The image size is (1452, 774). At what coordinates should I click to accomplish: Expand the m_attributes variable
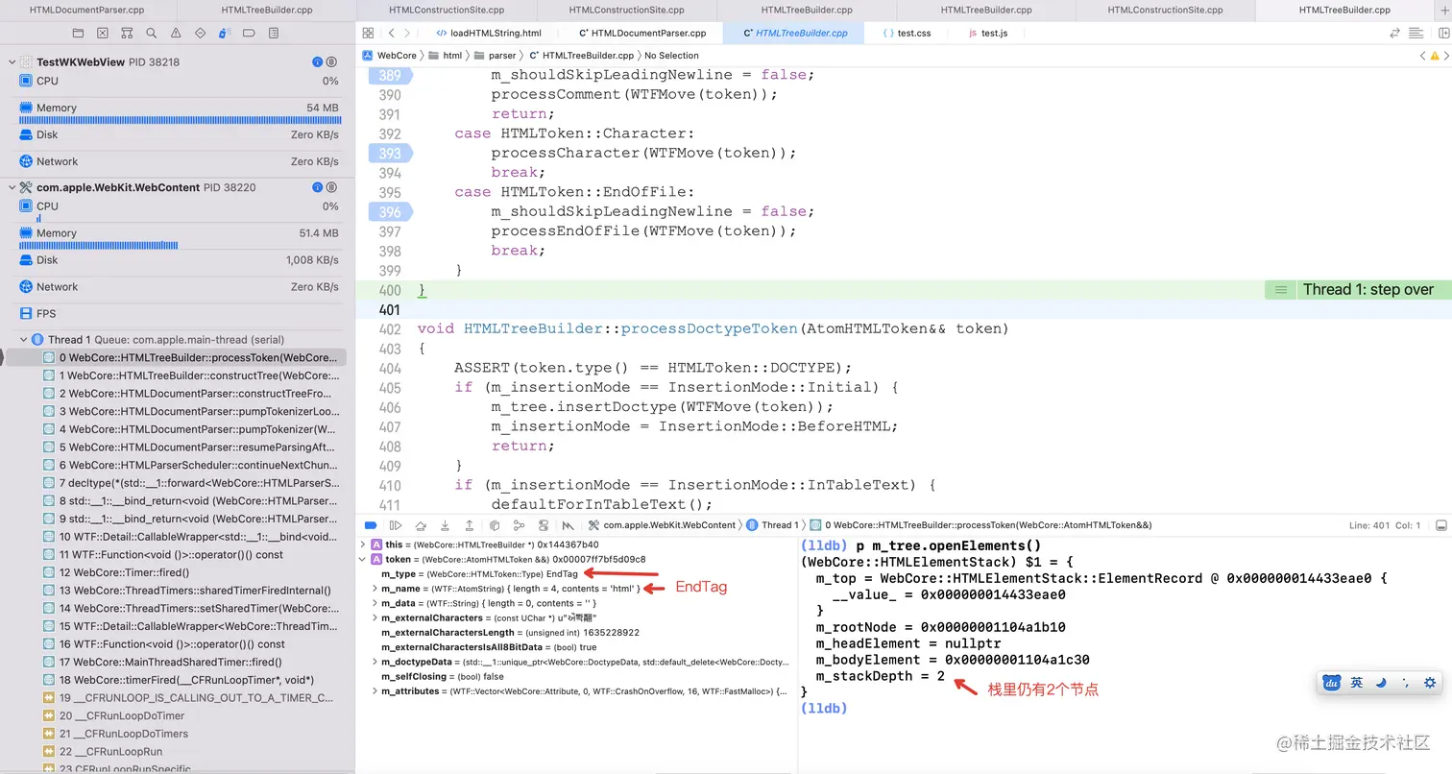(x=374, y=690)
